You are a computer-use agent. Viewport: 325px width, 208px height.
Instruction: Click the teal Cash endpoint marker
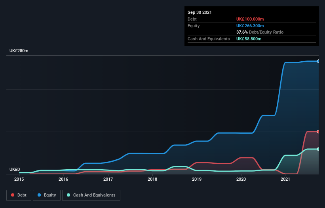[x=318, y=149]
